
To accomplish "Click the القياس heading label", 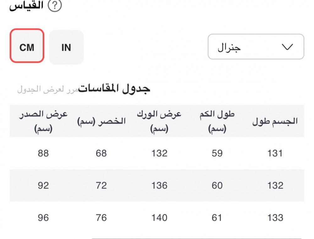I will (x=26, y=5).
